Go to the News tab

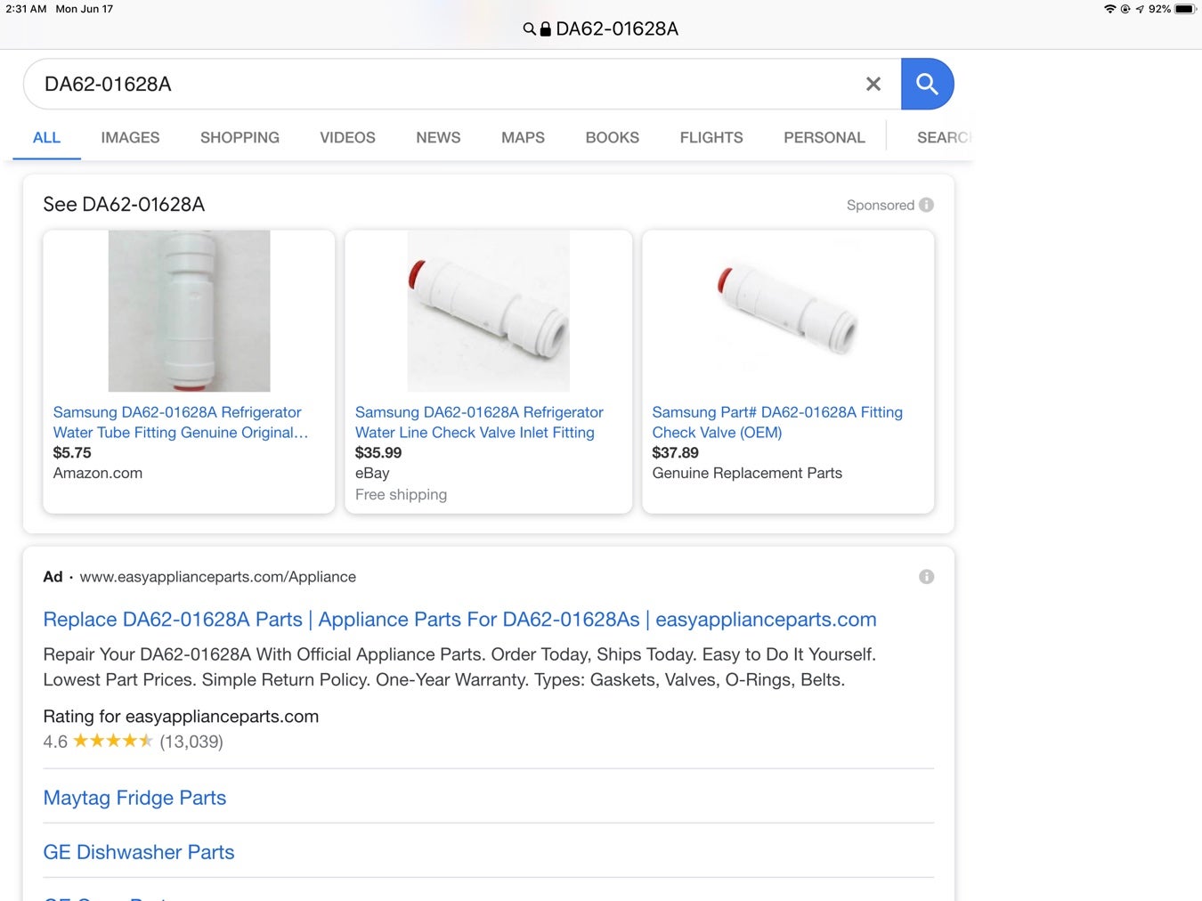coord(438,138)
